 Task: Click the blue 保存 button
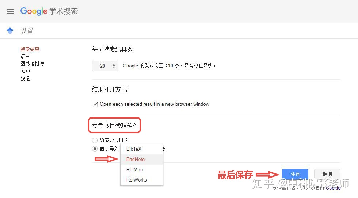295,175
